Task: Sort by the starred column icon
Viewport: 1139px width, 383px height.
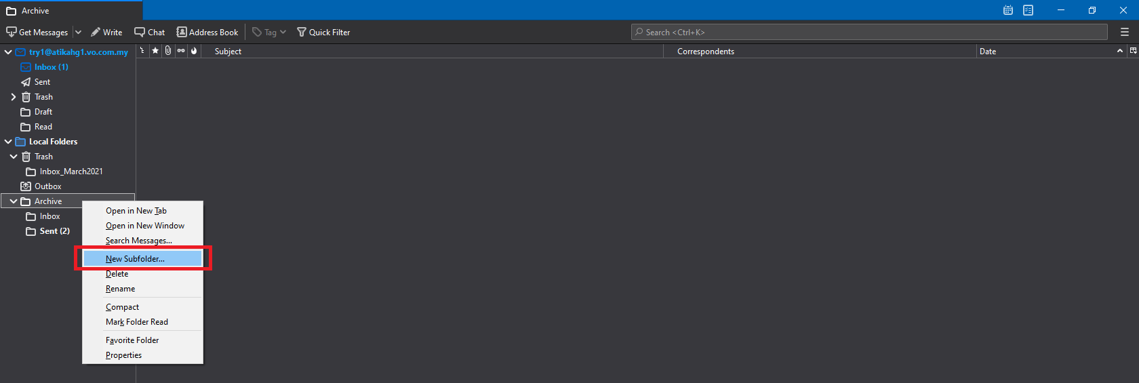Action: point(155,51)
